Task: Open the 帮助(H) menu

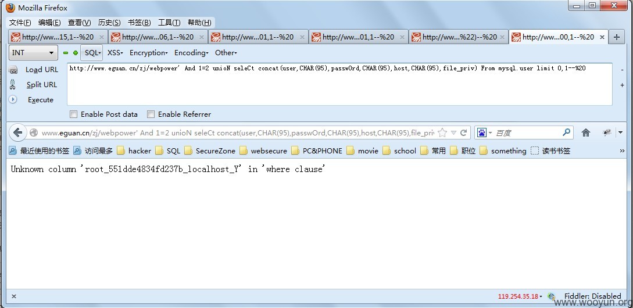Action: click(x=199, y=23)
